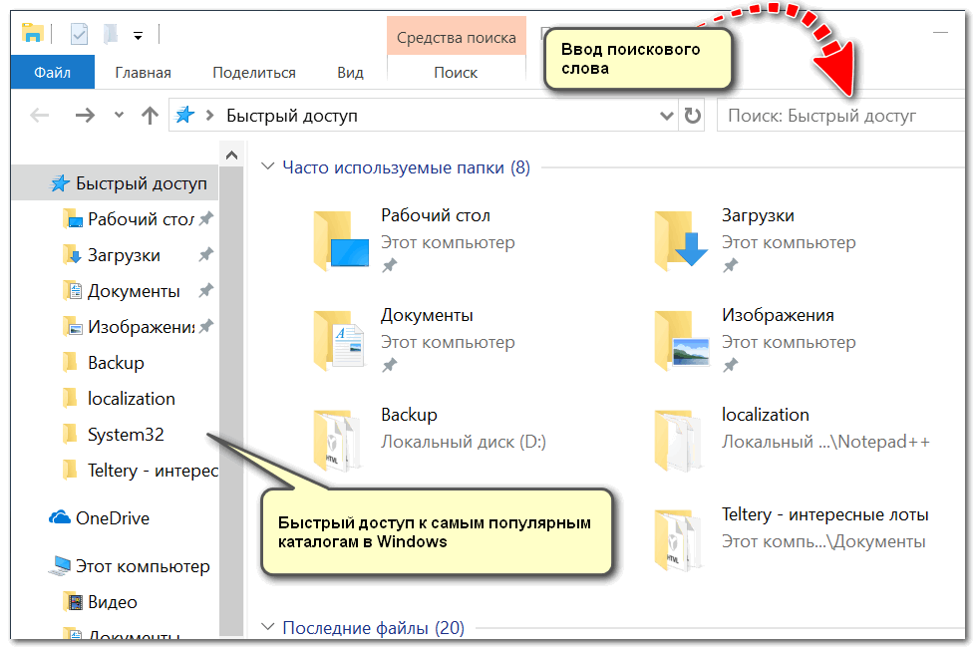The image size is (976, 650).
Task: Click the Локальный диск (D:) text under Backup
Action: point(464,442)
